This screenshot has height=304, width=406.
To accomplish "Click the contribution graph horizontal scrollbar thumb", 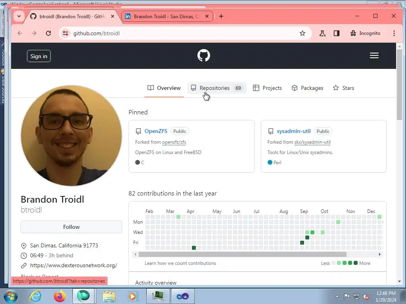I will [242, 255].
